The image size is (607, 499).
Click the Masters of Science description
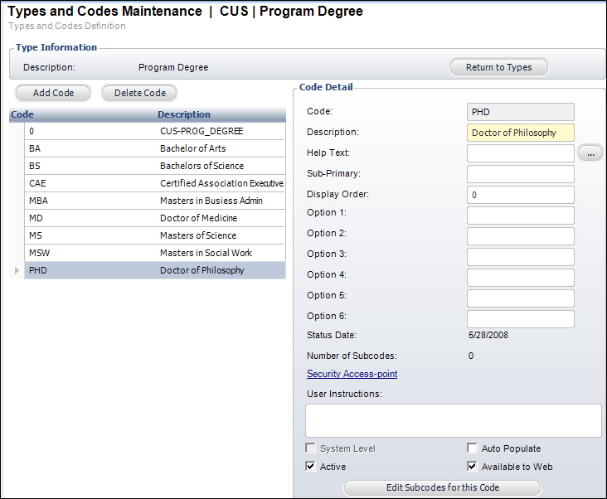pos(221,235)
